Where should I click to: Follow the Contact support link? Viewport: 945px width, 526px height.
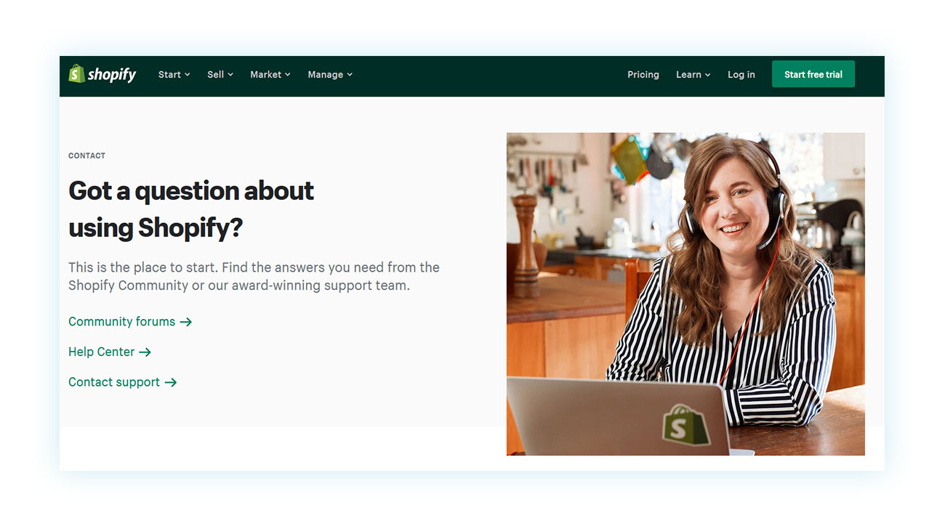coord(114,383)
